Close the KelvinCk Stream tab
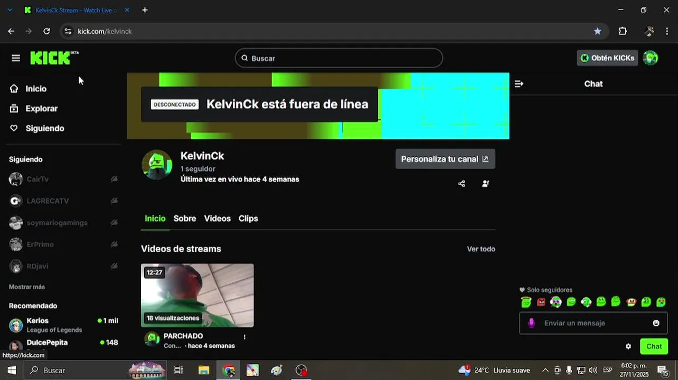Viewport: 678px width, 380px height. click(127, 10)
